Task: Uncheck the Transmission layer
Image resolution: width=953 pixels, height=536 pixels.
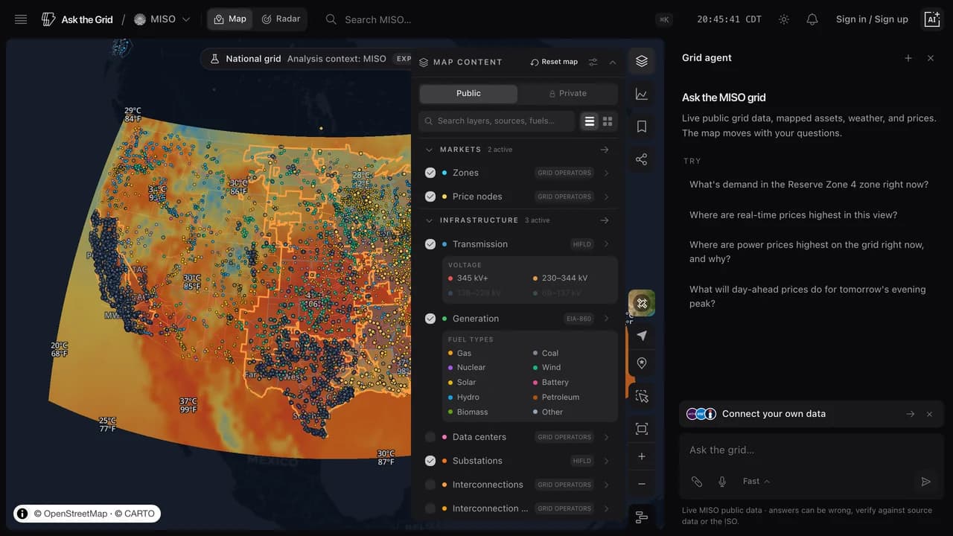Action: [430, 244]
